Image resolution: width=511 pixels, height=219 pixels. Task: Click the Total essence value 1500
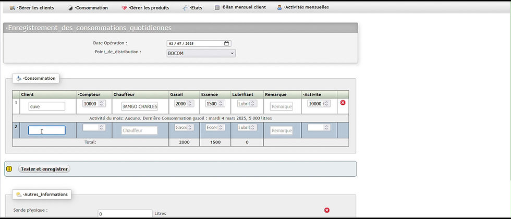(215, 142)
